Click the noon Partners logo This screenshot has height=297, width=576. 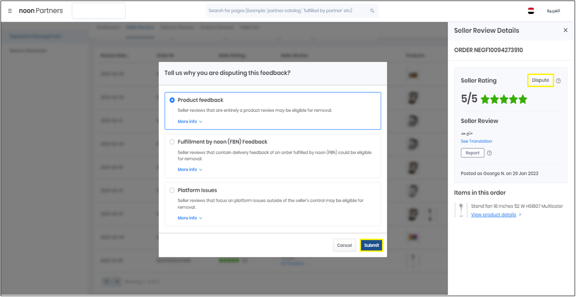pyautogui.click(x=41, y=11)
